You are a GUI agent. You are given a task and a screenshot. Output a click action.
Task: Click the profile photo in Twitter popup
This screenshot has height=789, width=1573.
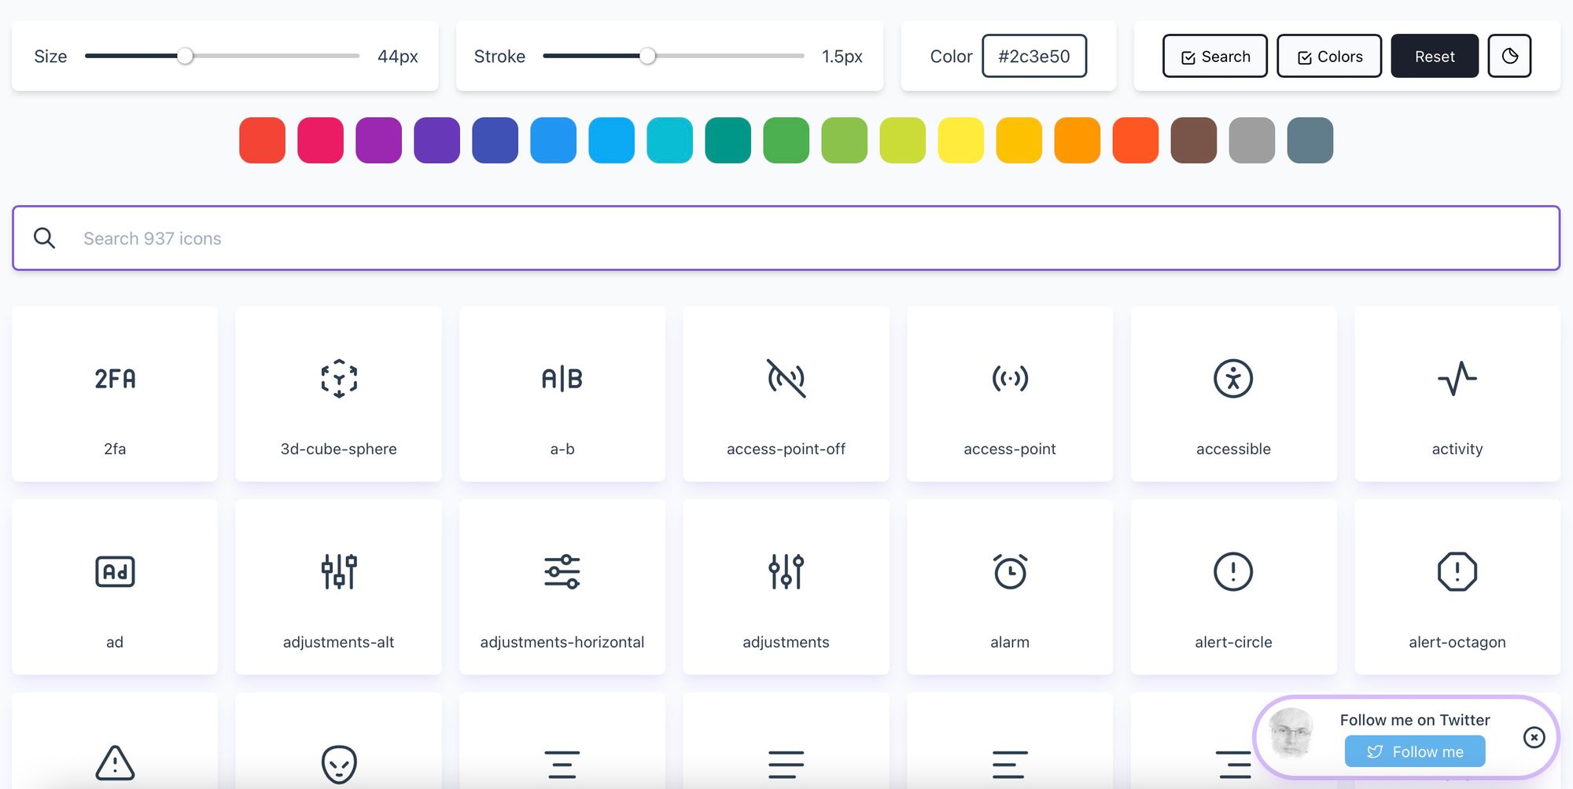tap(1291, 732)
